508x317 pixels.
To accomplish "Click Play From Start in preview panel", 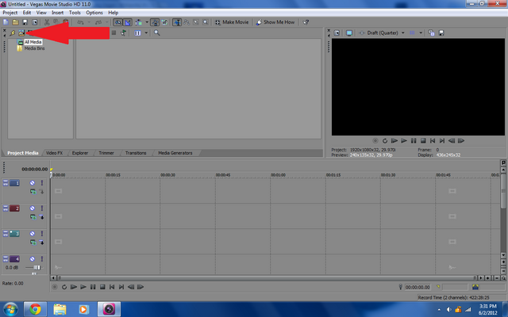I will (394, 141).
